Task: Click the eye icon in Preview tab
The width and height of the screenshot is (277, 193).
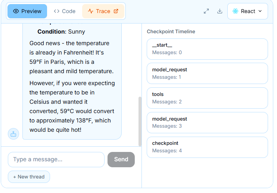Action: [16, 11]
